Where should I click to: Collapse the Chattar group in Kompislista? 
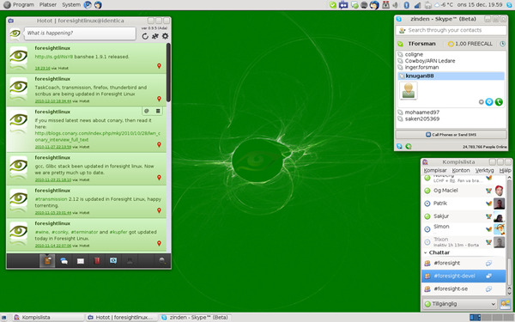(x=426, y=252)
